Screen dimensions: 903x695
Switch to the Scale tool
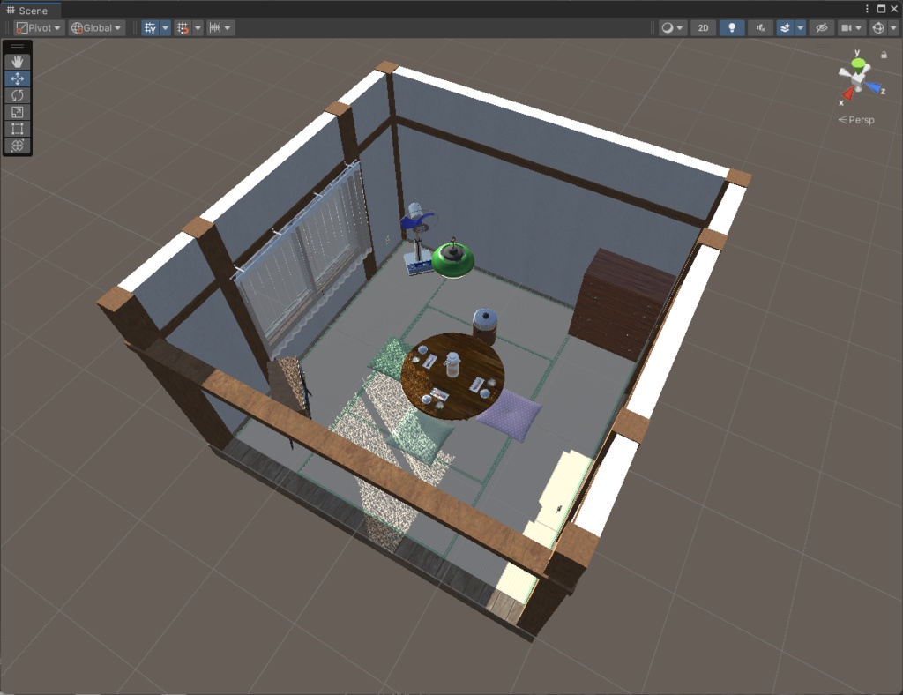[x=17, y=112]
